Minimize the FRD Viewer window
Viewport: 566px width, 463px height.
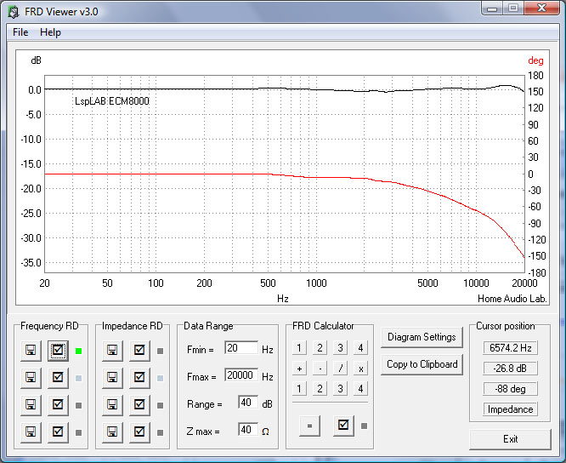[x=492, y=9]
